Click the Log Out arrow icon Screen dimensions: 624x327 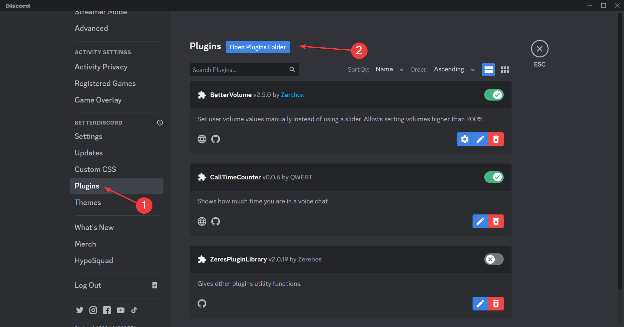coord(155,285)
